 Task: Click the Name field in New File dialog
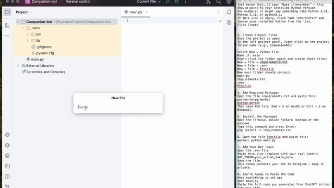pyautogui.click(x=118, y=107)
